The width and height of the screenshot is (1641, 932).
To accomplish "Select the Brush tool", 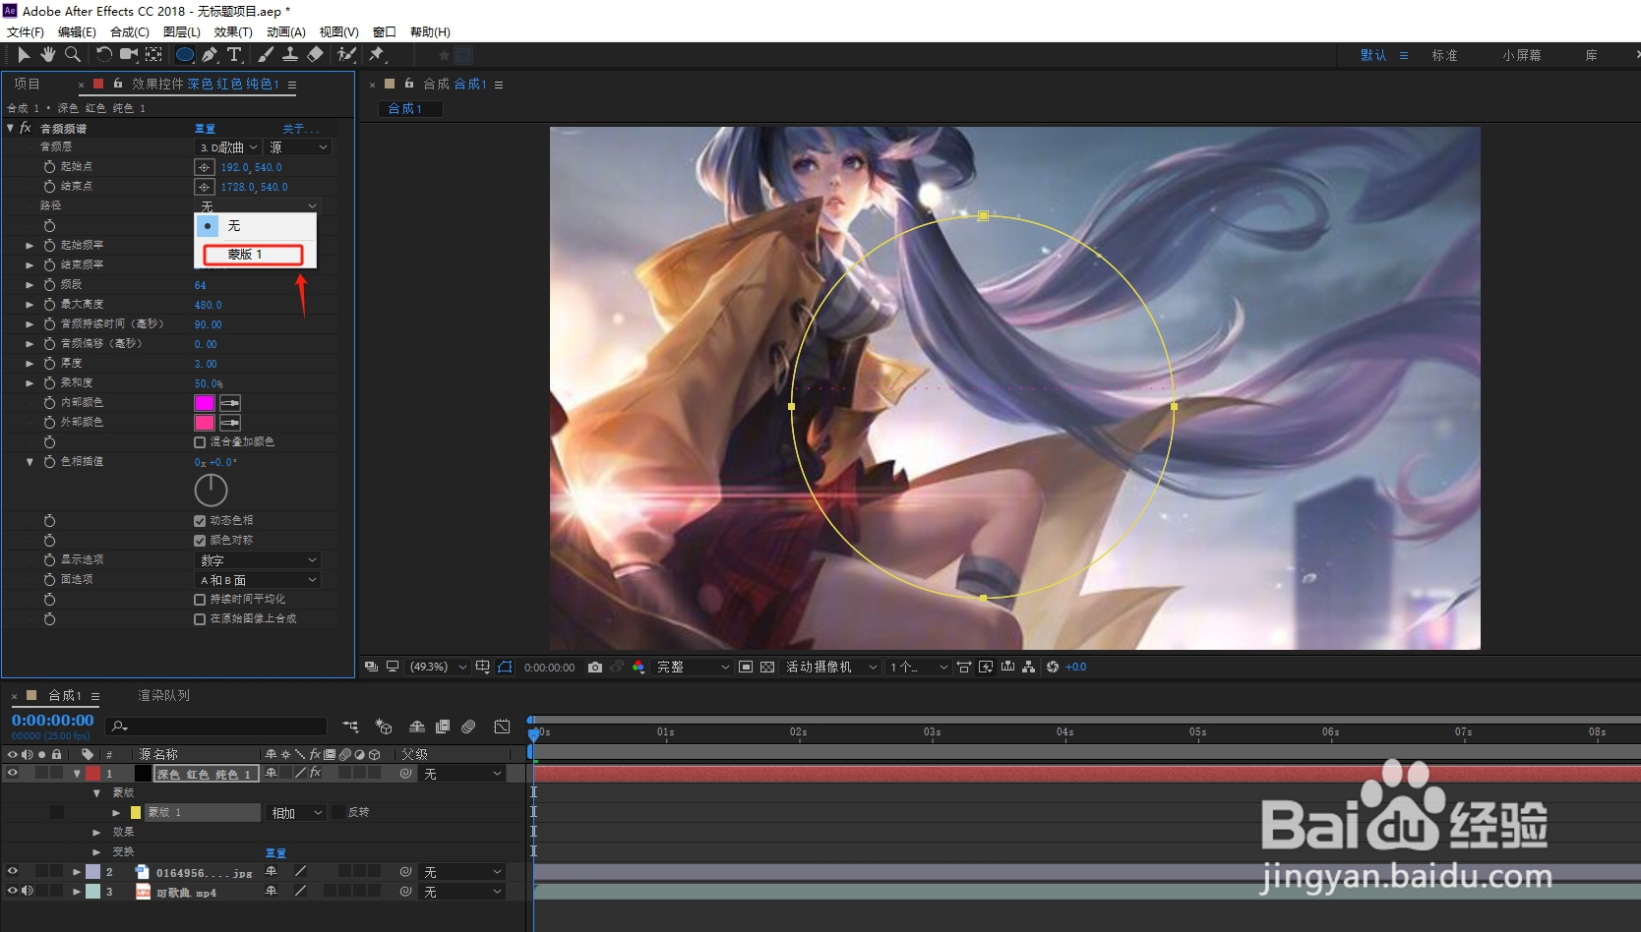I will [266, 55].
